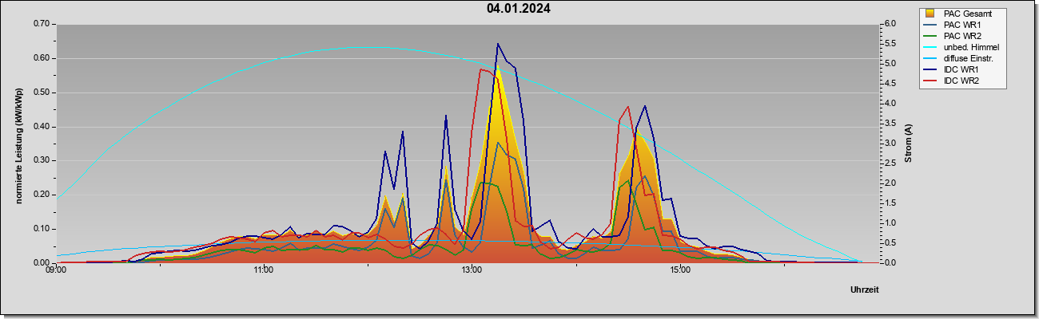This screenshot has height=319, width=1039.
Task: Click the x-axis label 13:00
Action: coord(472,270)
